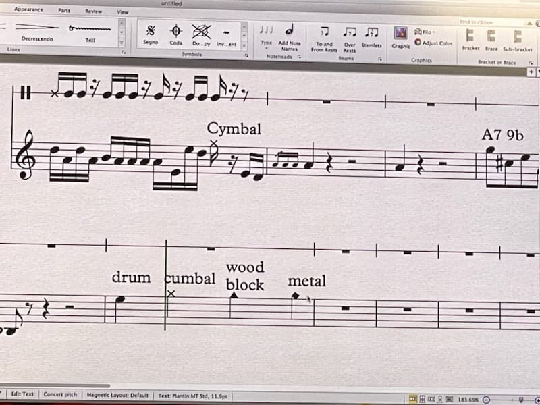Select the Stemlets beam option
This screenshot has height=405, width=540.
371,39
